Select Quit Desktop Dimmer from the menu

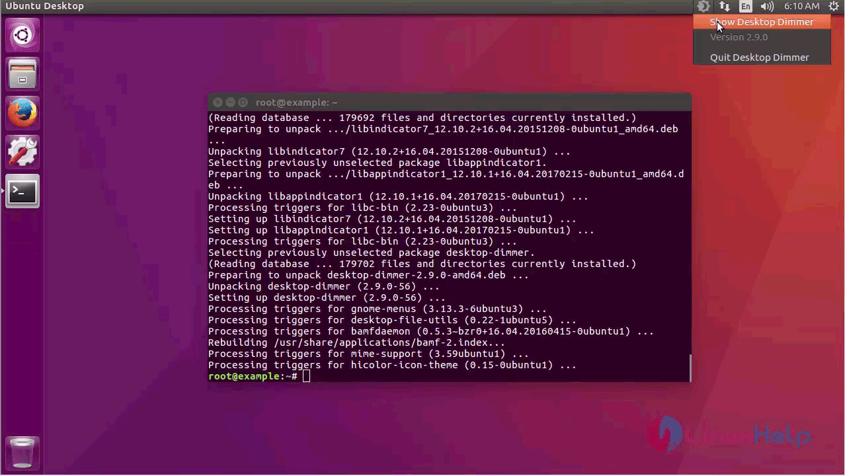point(759,58)
